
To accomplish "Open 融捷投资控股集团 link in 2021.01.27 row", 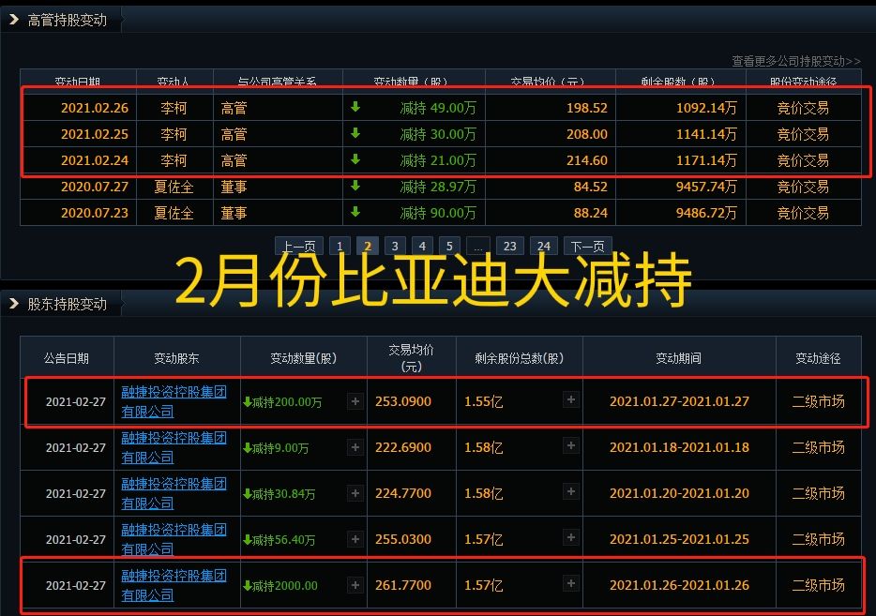I will coord(174,401).
